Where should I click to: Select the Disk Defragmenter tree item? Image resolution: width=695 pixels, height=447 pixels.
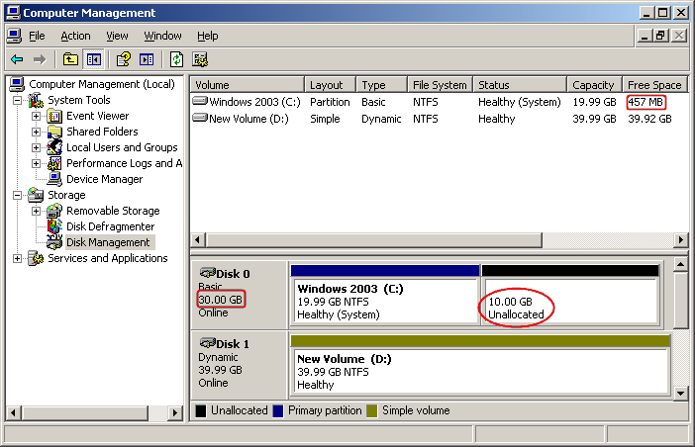click(110, 226)
